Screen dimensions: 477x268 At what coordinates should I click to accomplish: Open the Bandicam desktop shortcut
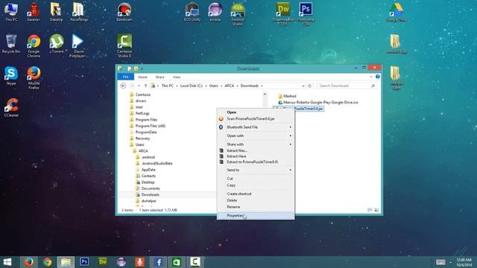click(x=124, y=12)
